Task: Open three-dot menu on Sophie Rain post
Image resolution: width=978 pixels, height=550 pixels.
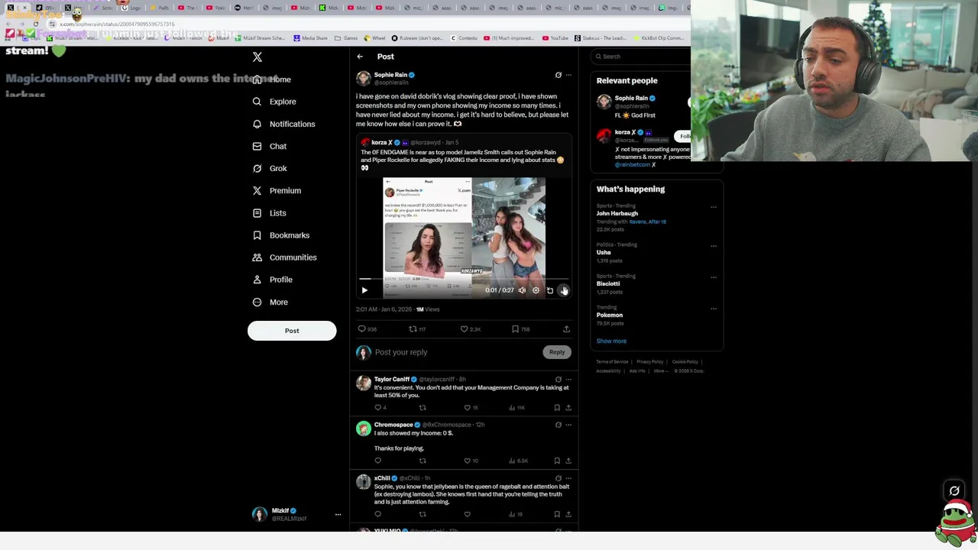Action: [568, 75]
